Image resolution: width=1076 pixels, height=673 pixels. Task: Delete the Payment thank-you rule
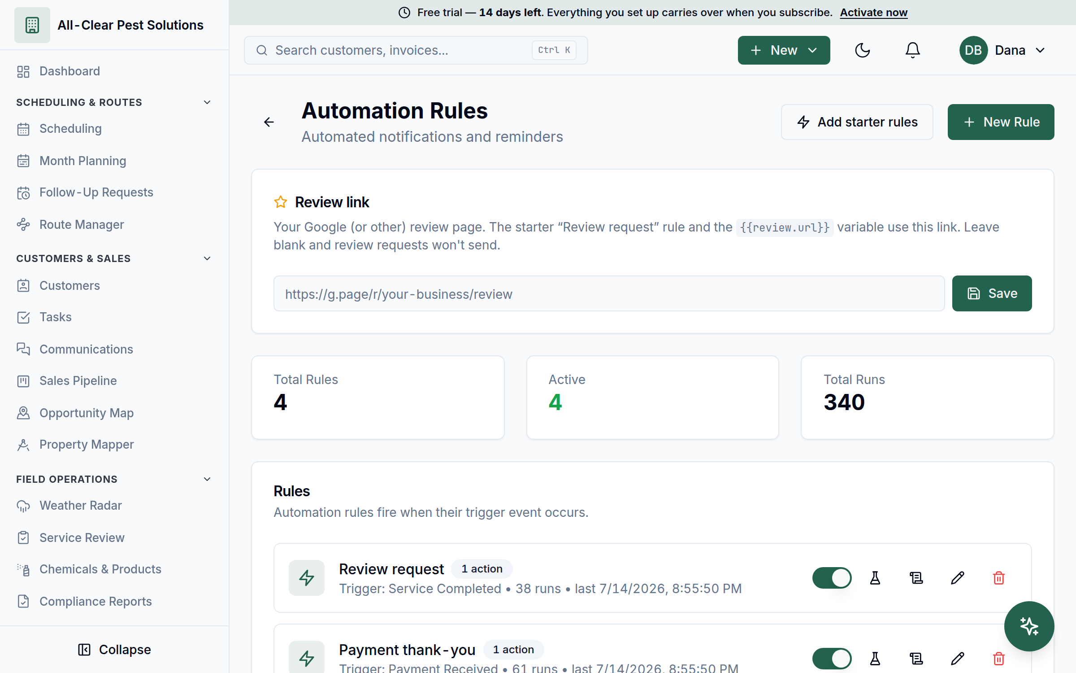click(998, 659)
